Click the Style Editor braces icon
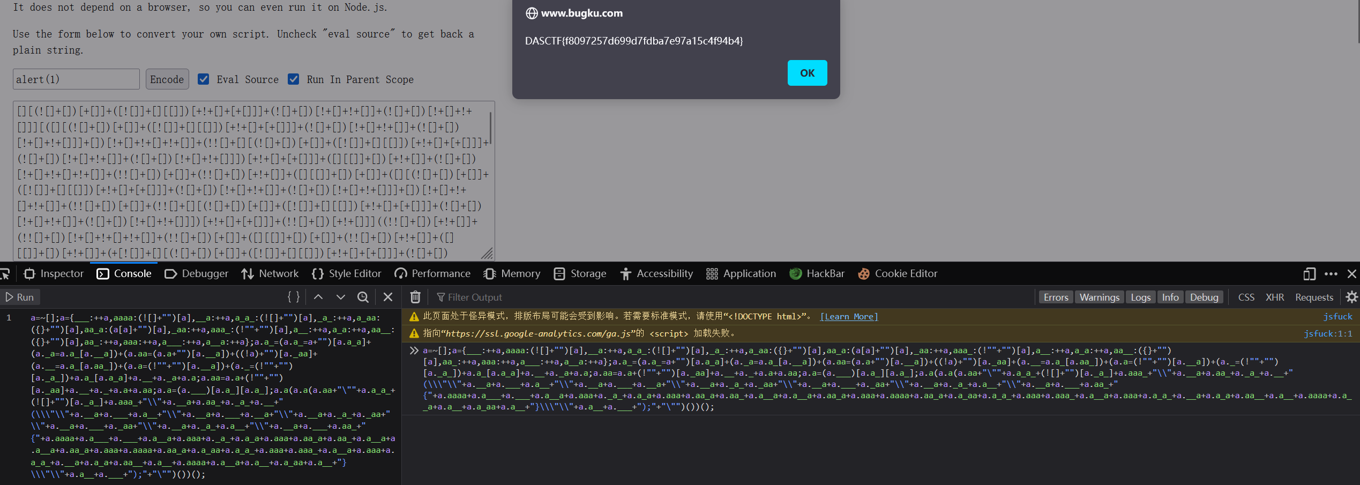Viewport: 1360px width, 485px height. click(x=318, y=274)
